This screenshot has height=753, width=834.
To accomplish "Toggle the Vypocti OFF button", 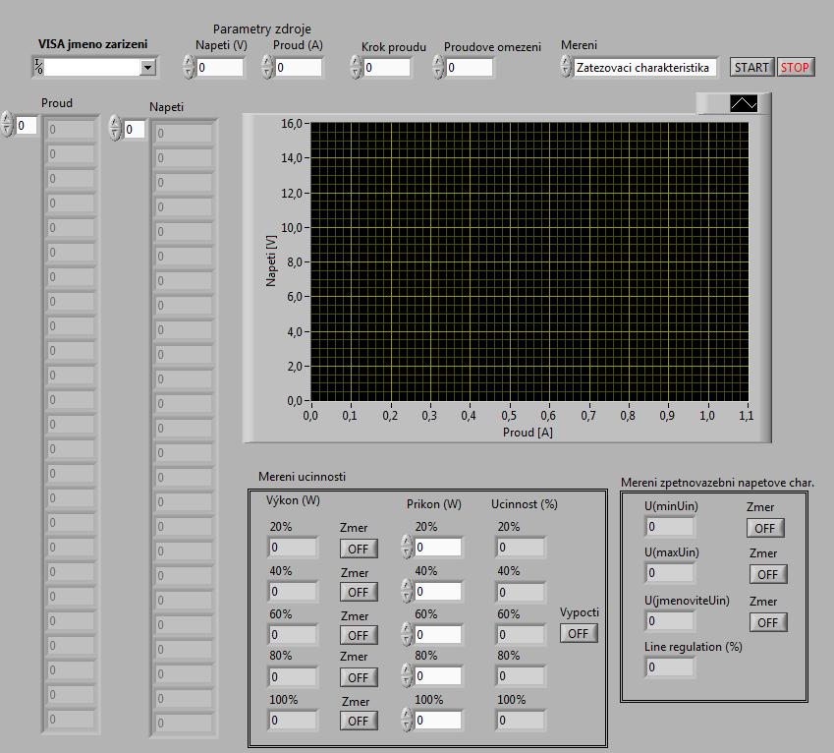I will click(x=579, y=633).
